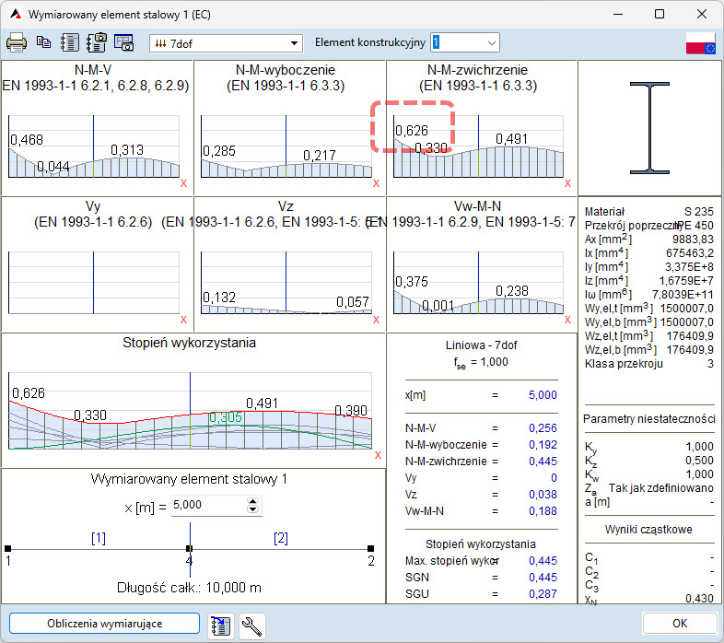This screenshot has height=643, width=724.
Task: Click the SGU value 0,287
Action: pyautogui.click(x=543, y=594)
